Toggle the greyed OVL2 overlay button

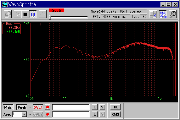click(38, 114)
